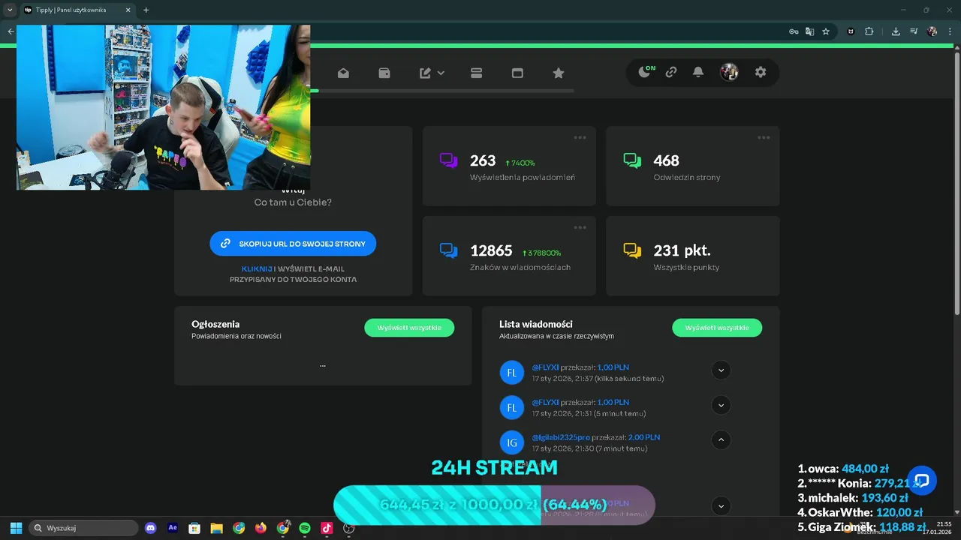Click the 2,00 PLN amount from Igilabi2325pro
This screenshot has height=540, width=961.
pyautogui.click(x=644, y=437)
